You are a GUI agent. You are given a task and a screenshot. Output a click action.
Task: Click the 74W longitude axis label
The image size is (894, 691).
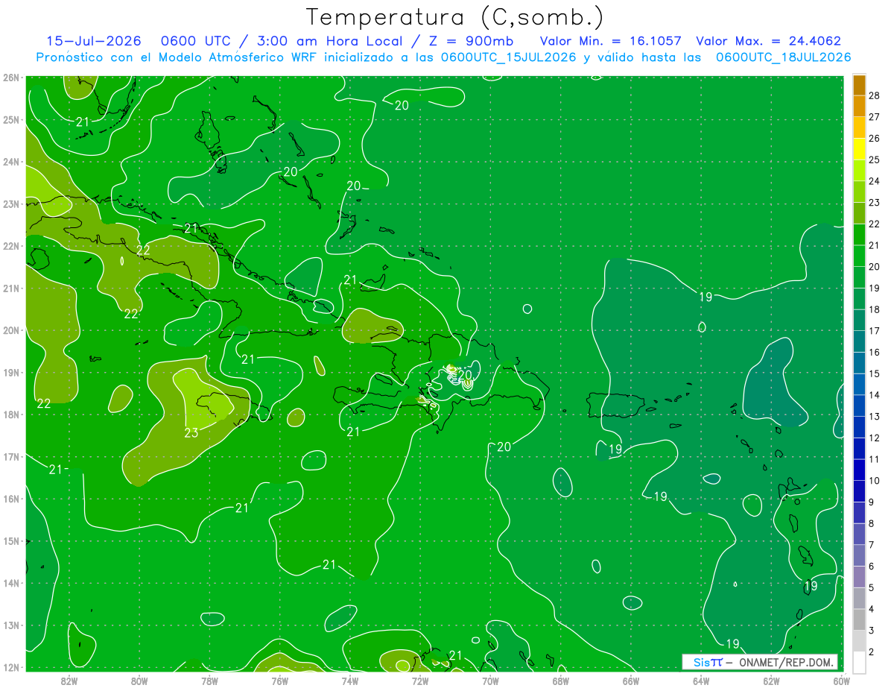point(350,680)
